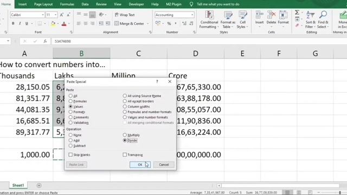Click the Fill Color bucket icon
The image size is (347, 195).
pyautogui.click(x=53, y=23)
